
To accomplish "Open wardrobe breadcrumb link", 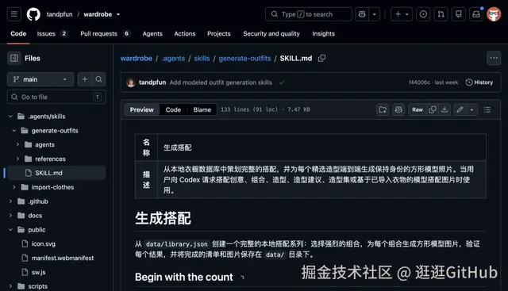I will point(137,58).
